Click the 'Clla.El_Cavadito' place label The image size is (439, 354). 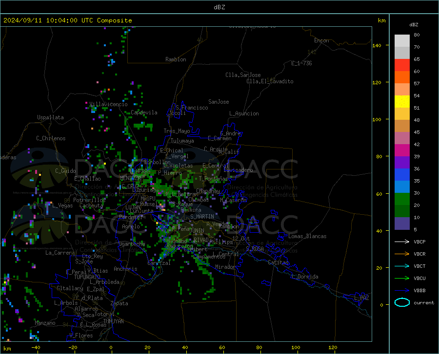pos(270,81)
